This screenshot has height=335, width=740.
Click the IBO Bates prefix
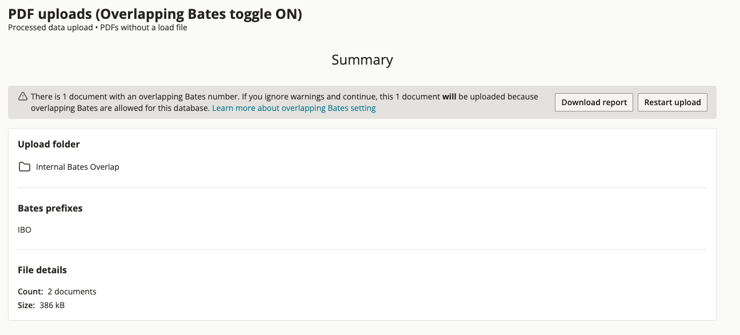click(x=25, y=230)
